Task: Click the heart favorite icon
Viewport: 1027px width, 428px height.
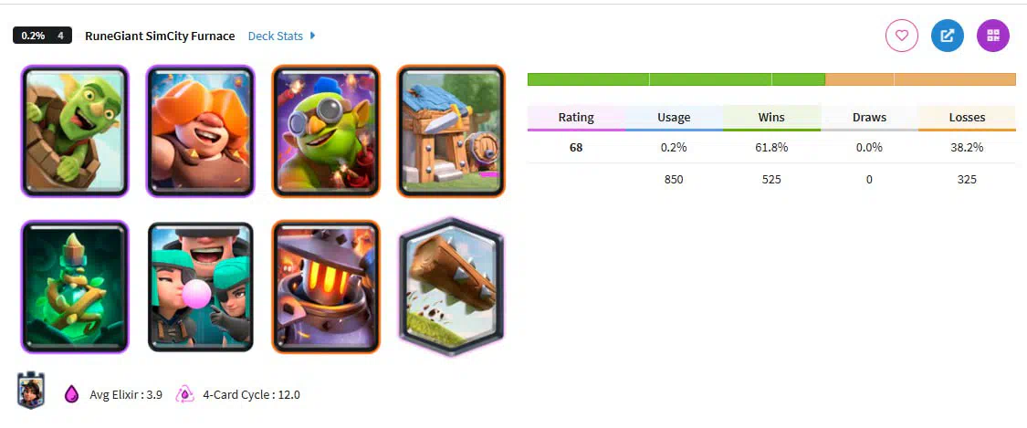Action: [x=902, y=36]
